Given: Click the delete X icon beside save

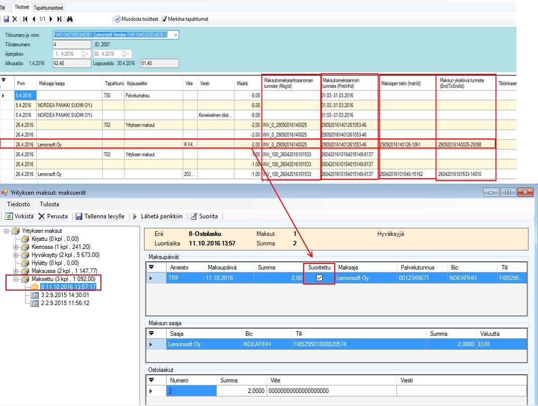Looking at the screenshot, I should pos(15,19).
